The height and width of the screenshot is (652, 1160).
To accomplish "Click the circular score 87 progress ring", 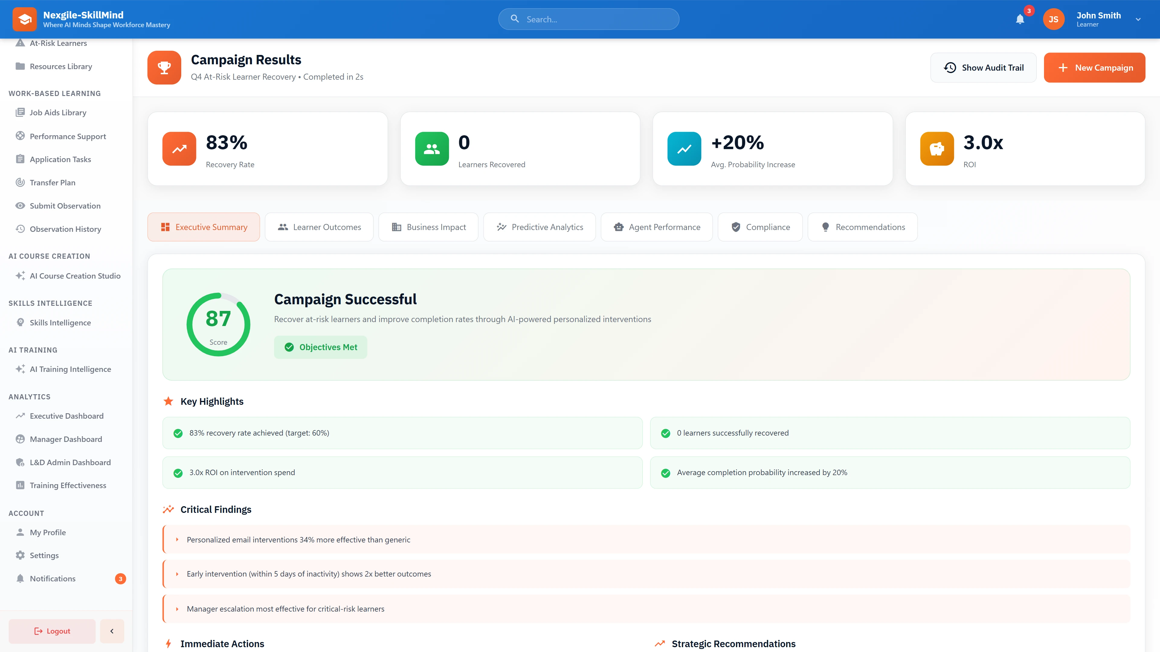I will (218, 324).
